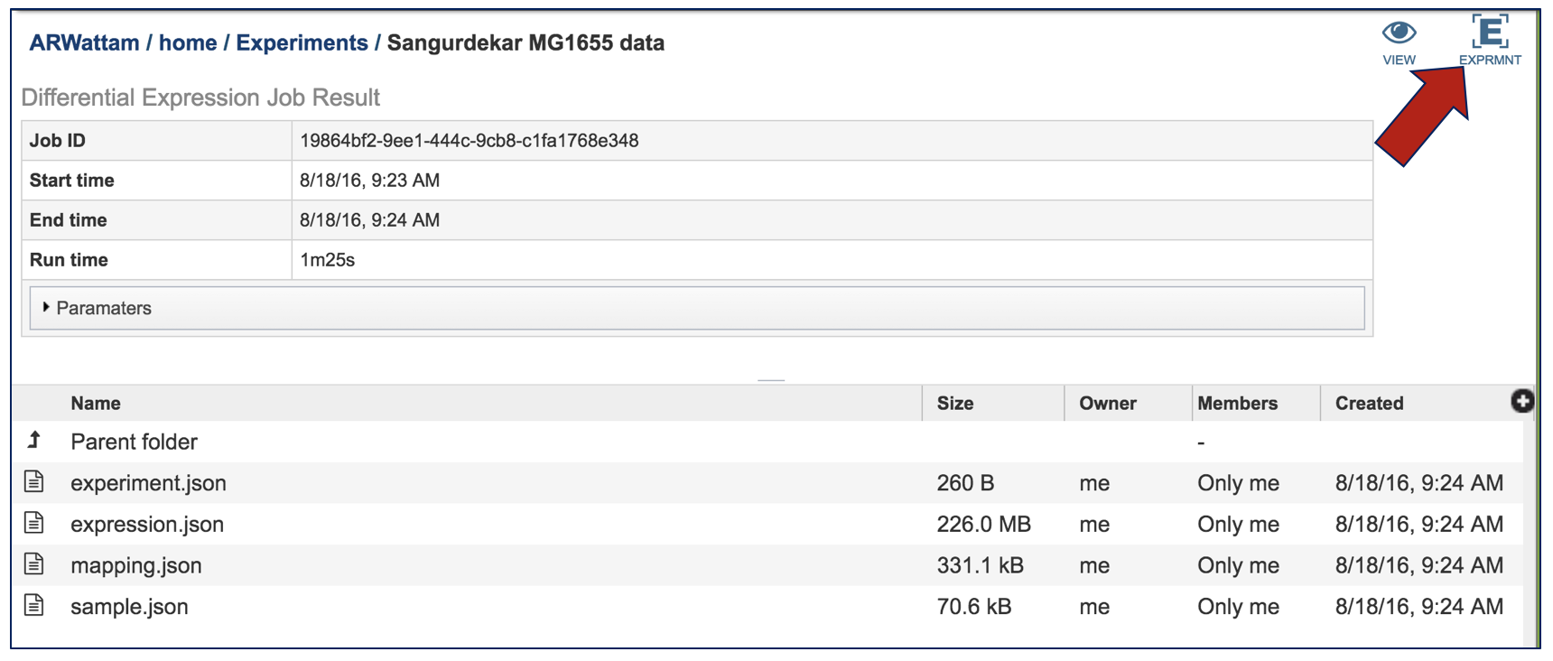The image size is (1553, 661).
Task: Click the file icon for sample.json
Action: point(34,605)
